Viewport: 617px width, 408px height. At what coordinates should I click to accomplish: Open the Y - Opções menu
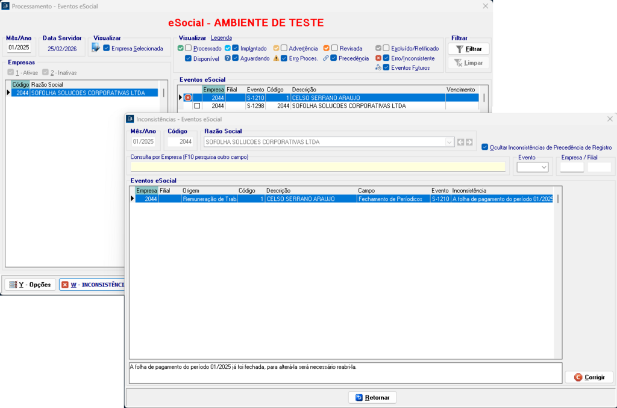pyautogui.click(x=30, y=285)
